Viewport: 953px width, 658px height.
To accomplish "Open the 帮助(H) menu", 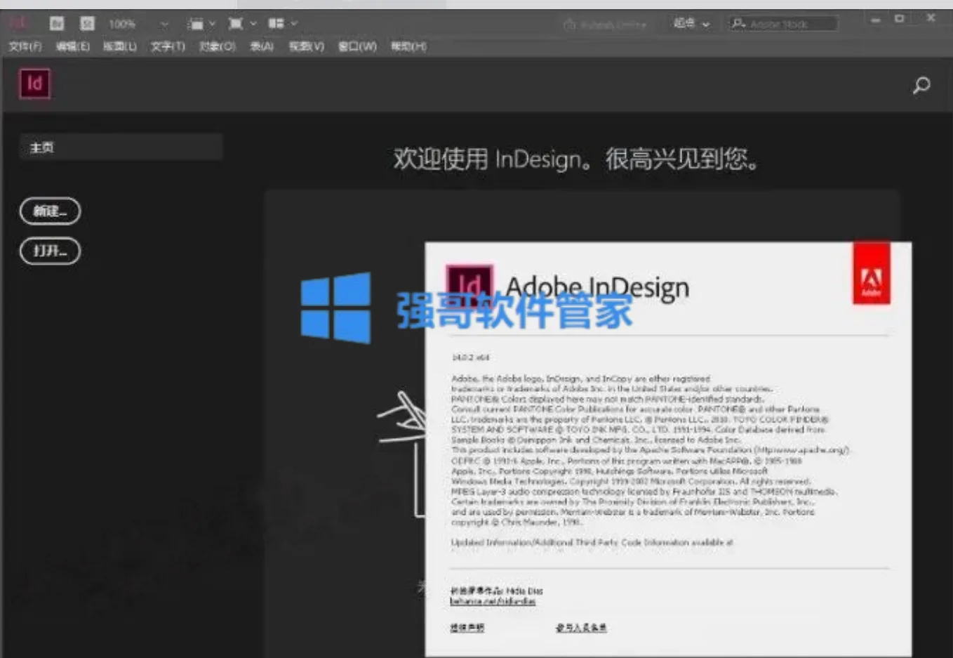I will [x=408, y=46].
